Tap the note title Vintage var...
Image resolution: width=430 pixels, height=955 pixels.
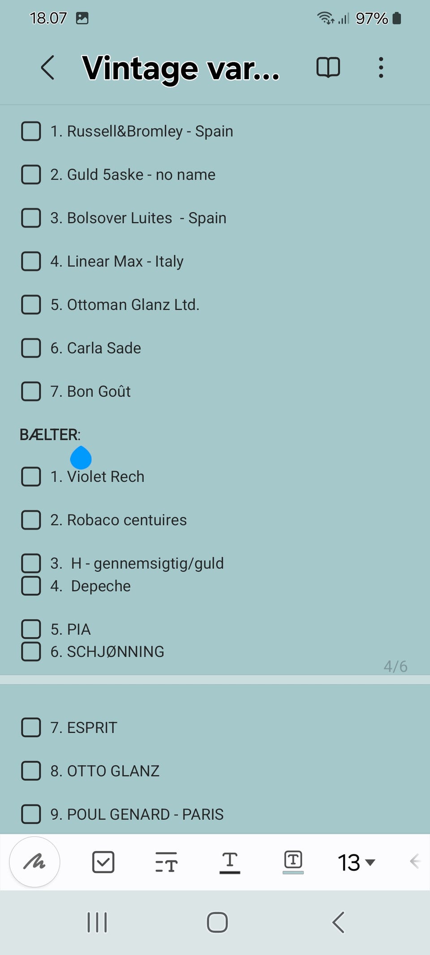(x=181, y=69)
